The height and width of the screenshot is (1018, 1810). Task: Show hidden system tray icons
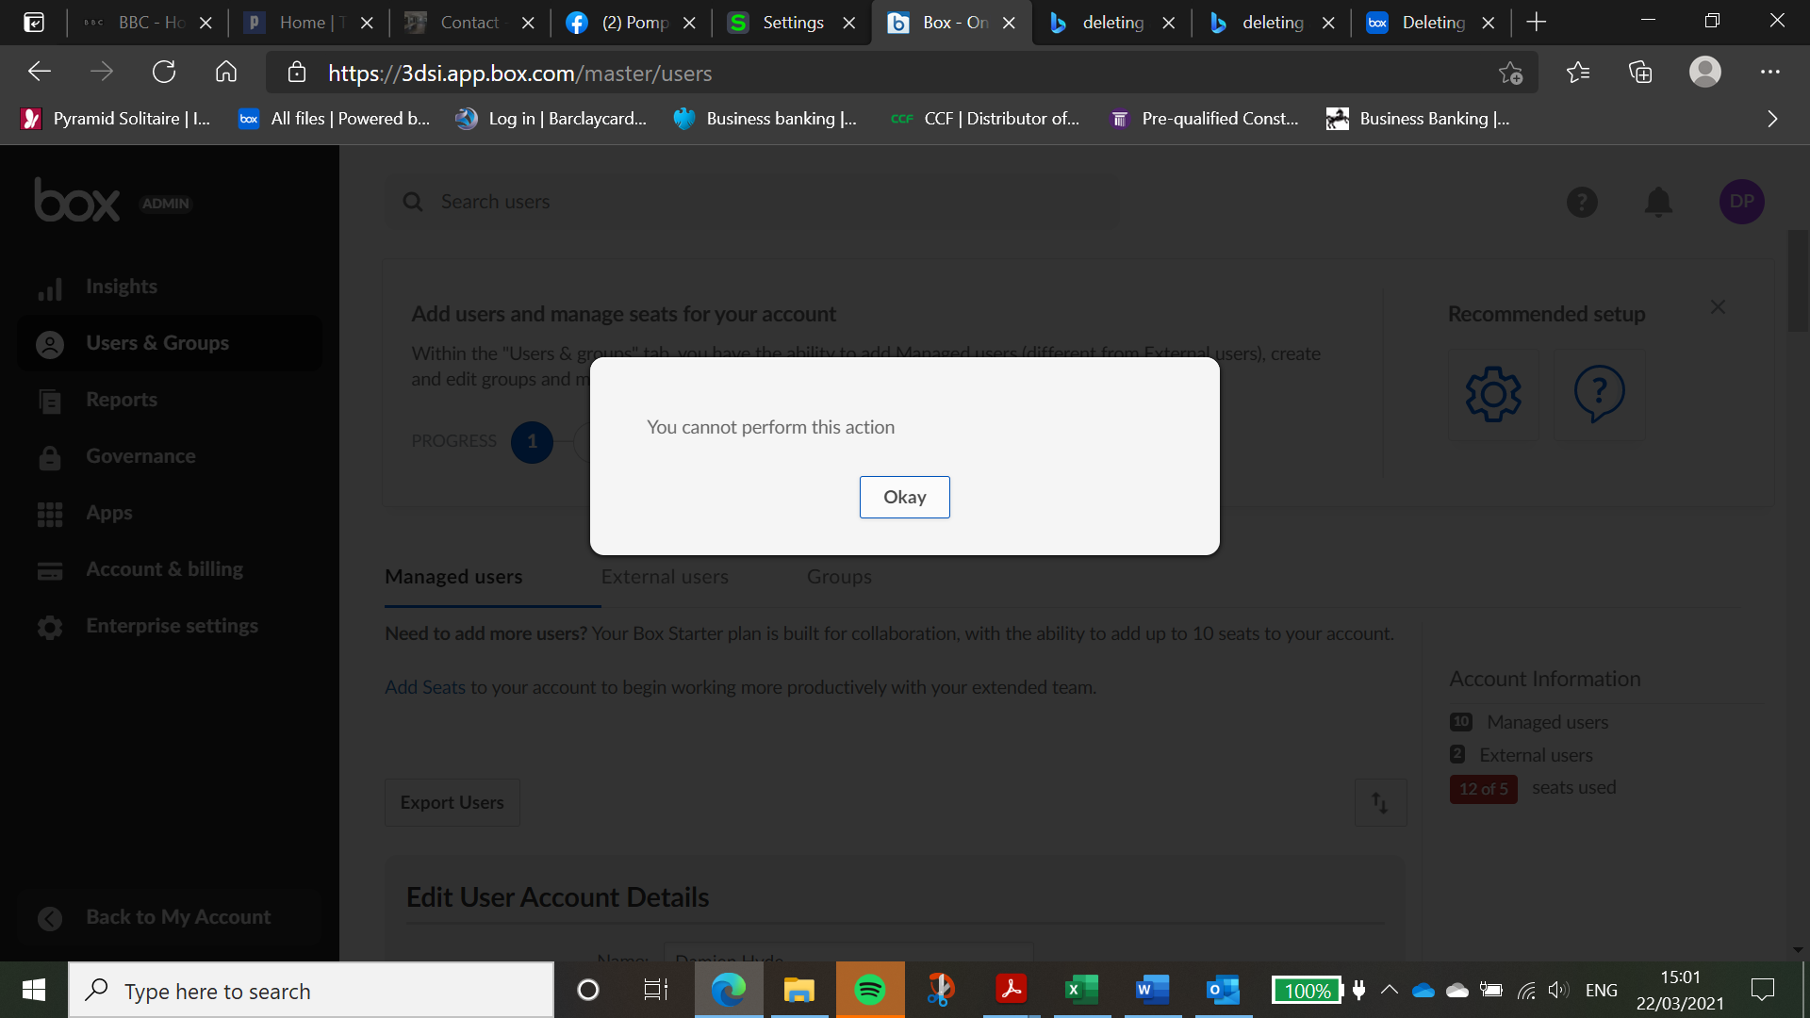[x=1390, y=990]
